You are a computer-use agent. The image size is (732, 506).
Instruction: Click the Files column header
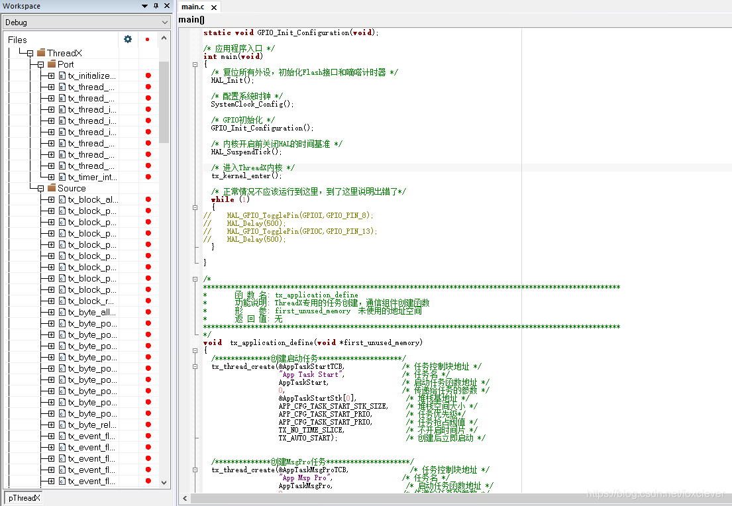coord(17,40)
